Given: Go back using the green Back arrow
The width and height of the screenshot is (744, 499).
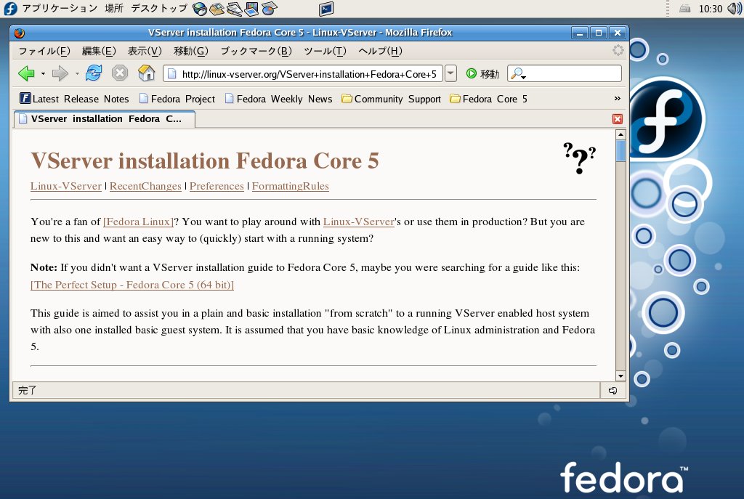Looking at the screenshot, I should point(26,73).
